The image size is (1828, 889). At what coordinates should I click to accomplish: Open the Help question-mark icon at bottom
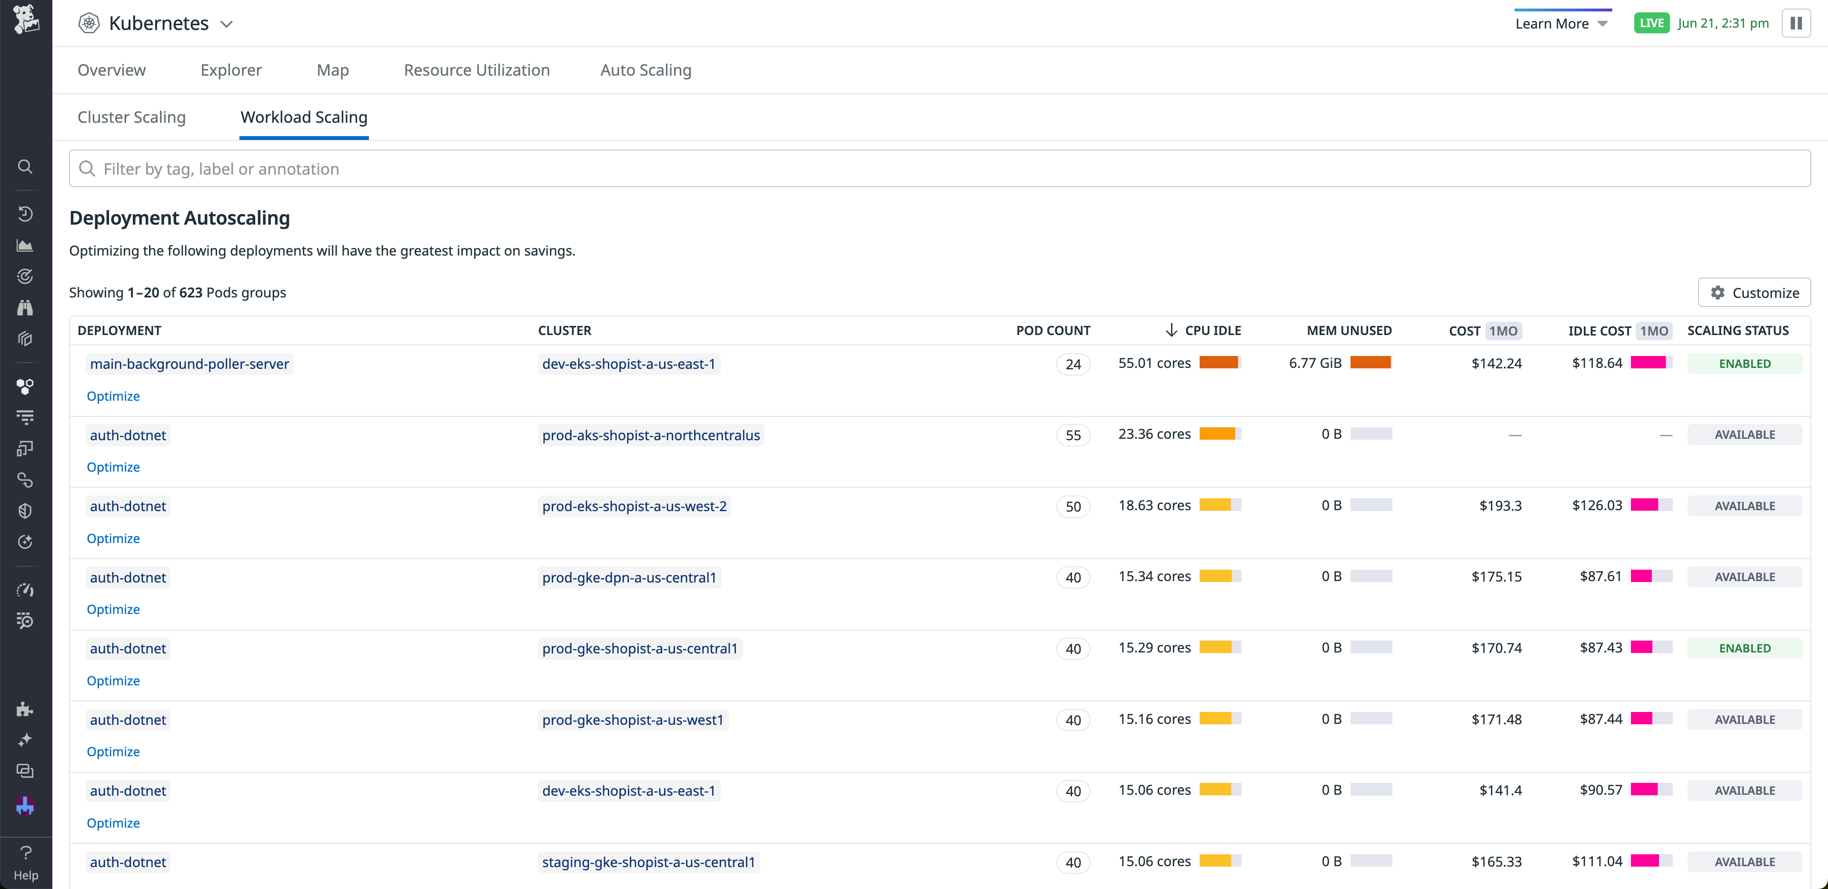[x=26, y=853]
